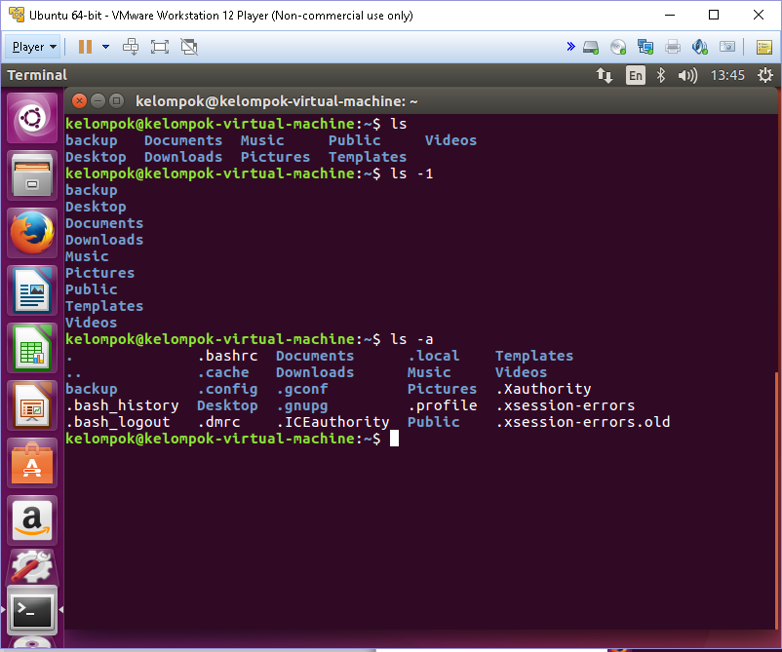Screen dimensions: 782x652
Task: Click the network adapter device icon
Action: click(x=645, y=48)
